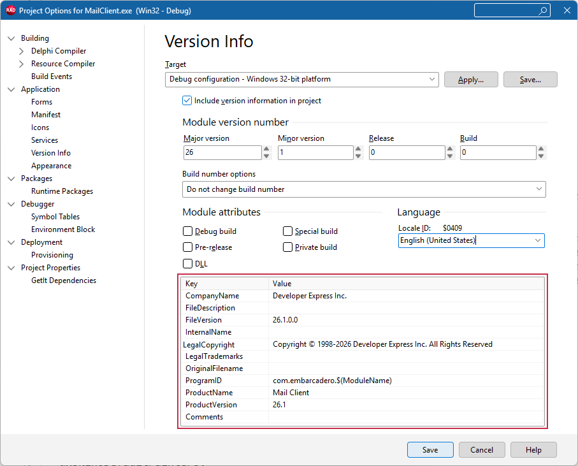Enable the Special build checkbox
Image resolution: width=578 pixels, height=466 pixels.
pyautogui.click(x=287, y=231)
